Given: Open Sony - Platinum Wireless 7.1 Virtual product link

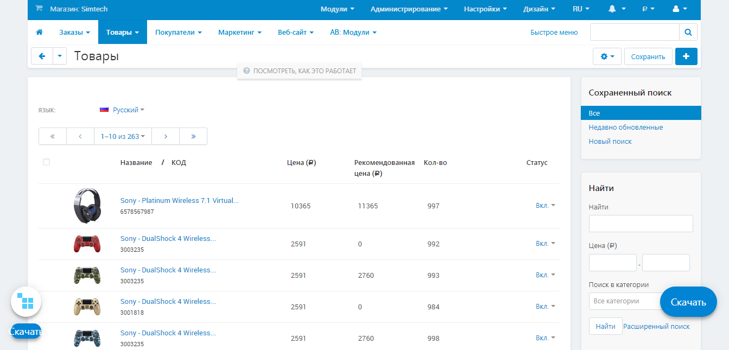Looking at the screenshot, I should click(180, 200).
